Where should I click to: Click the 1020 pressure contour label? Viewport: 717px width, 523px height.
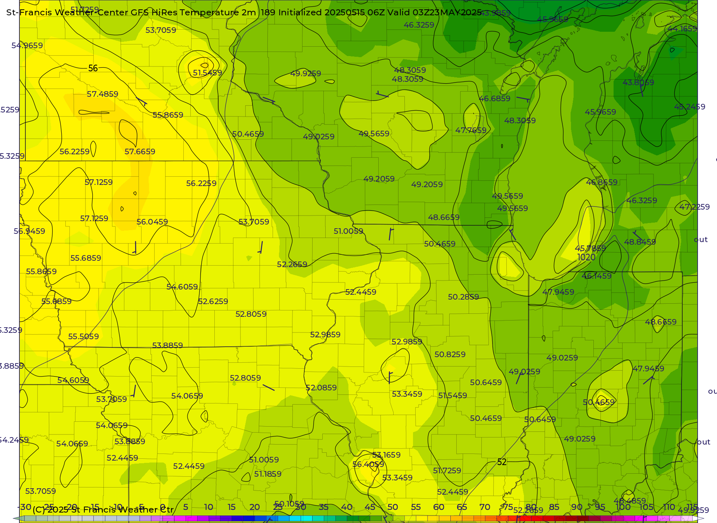pyautogui.click(x=586, y=257)
